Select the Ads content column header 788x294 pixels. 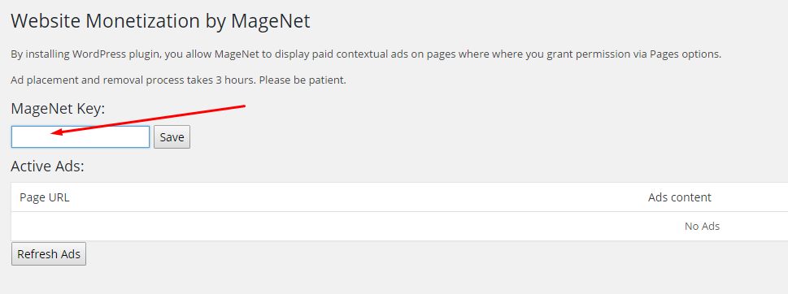pos(680,197)
